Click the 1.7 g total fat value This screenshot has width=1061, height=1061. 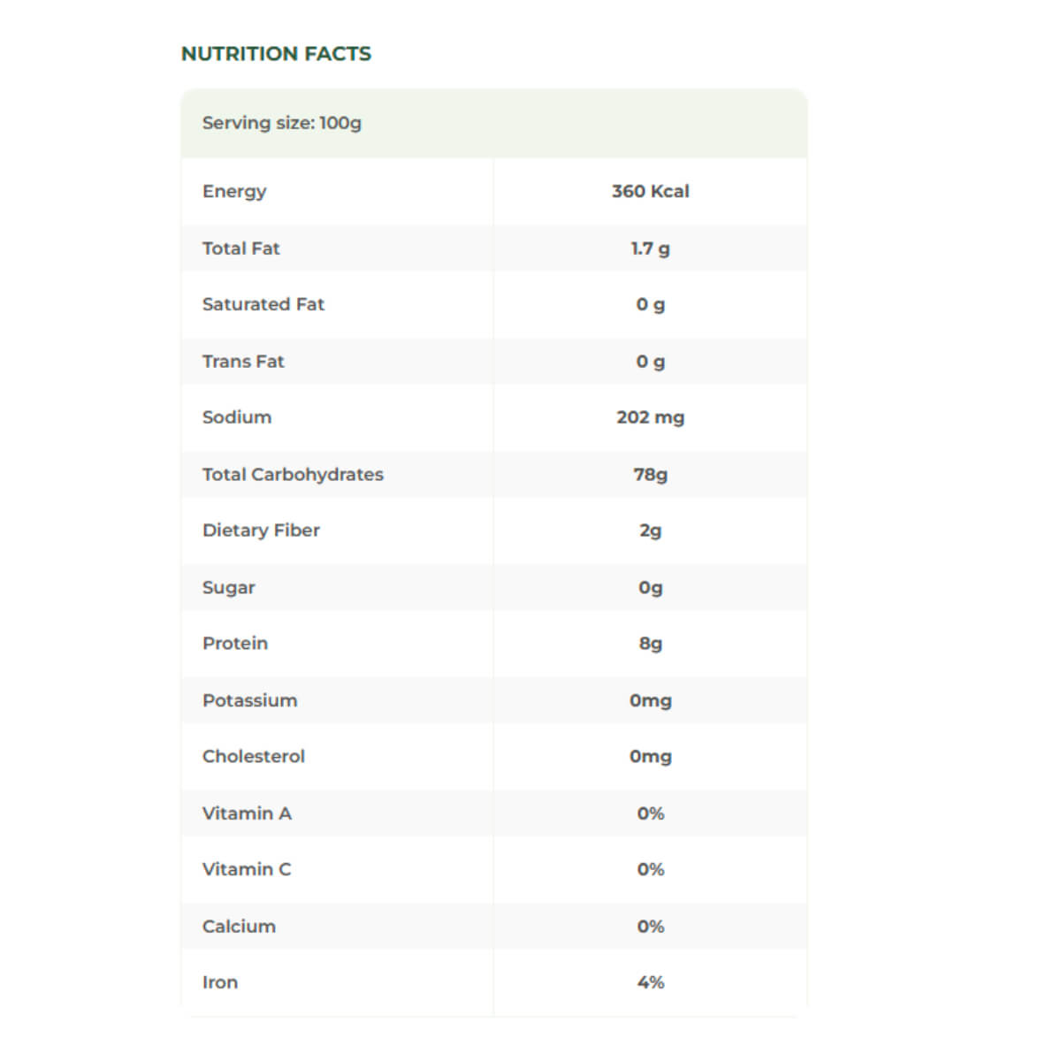(650, 248)
